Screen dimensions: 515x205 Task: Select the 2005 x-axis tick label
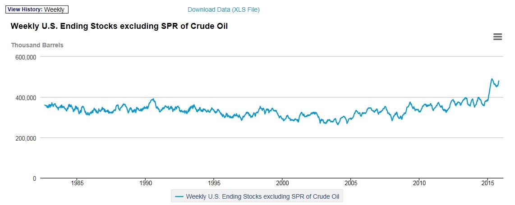click(x=351, y=183)
